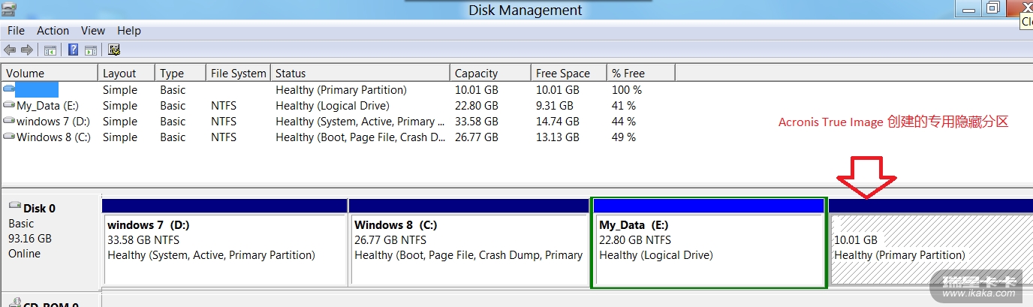Image resolution: width=1033 pixels, height=307 pixels.
Task: Click the Windows 8 (C:) volume drive icon
Action: click(9, 137)
